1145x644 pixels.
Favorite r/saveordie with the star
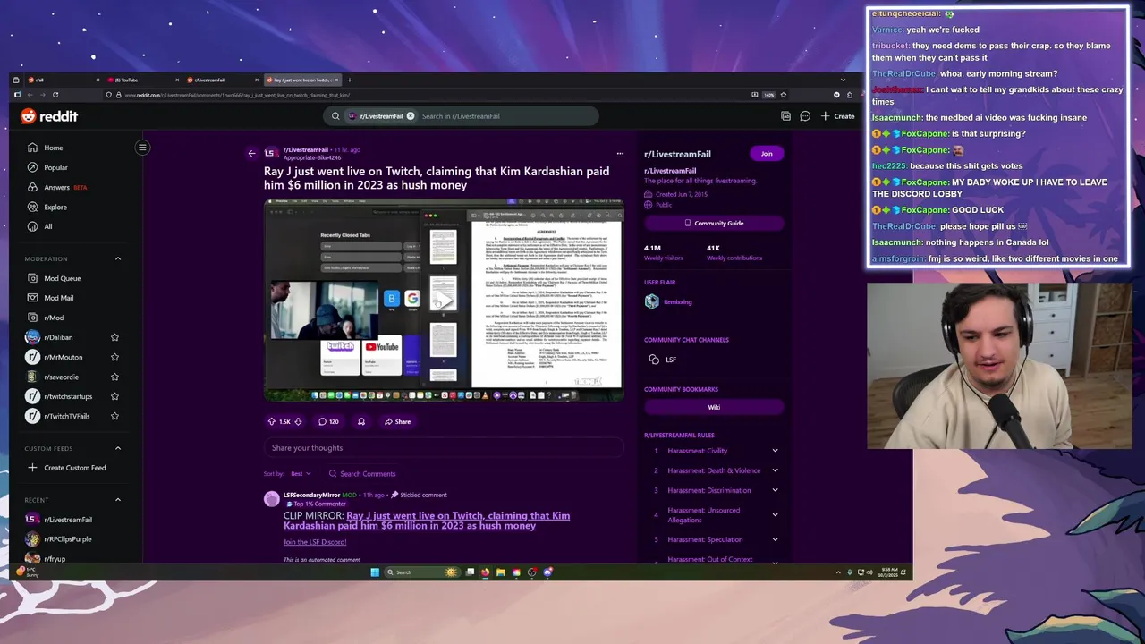coord(114,377)
